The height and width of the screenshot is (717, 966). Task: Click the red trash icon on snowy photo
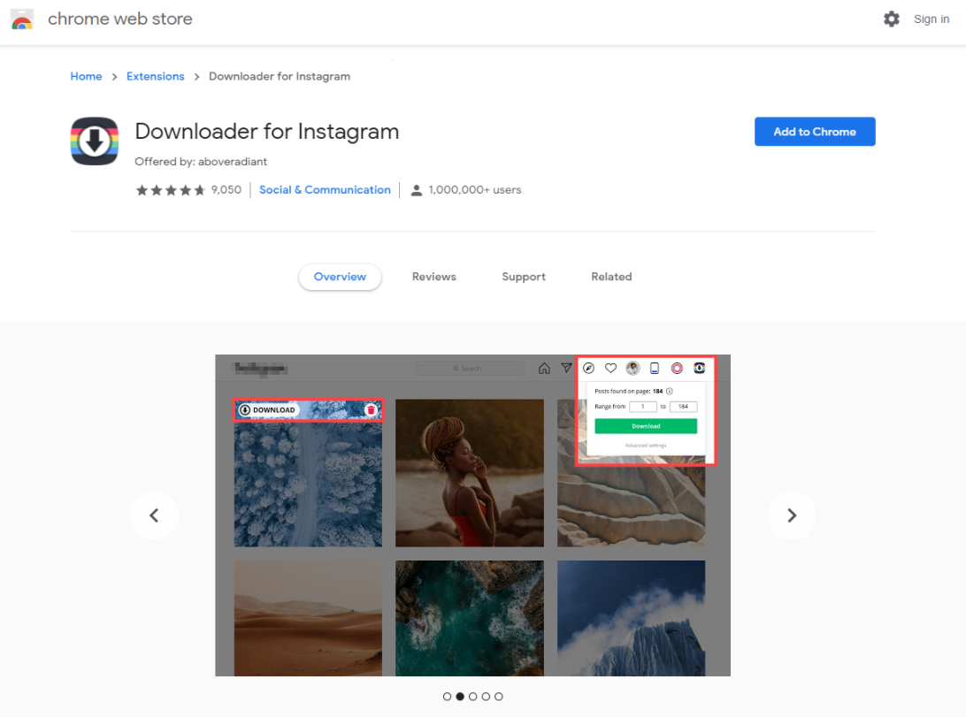(371, 410)
